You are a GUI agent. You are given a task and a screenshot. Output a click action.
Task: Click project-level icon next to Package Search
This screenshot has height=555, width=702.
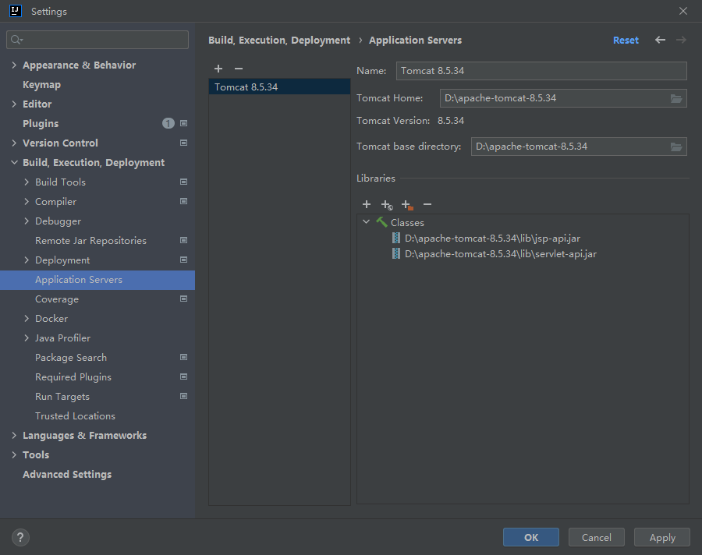(183, 357)
